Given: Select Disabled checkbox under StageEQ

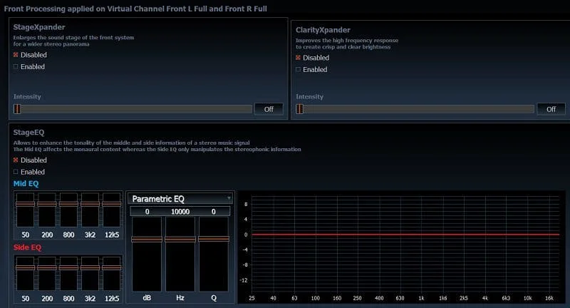Looking at the screenshot, I should pos(16,160).
